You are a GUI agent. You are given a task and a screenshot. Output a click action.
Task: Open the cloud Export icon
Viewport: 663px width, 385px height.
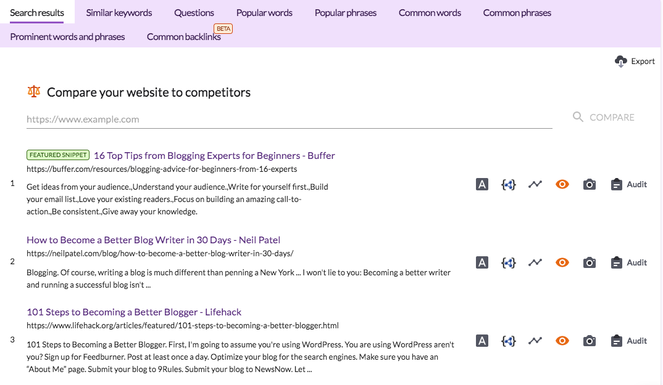pyautogui.click(x=620, y=61)
